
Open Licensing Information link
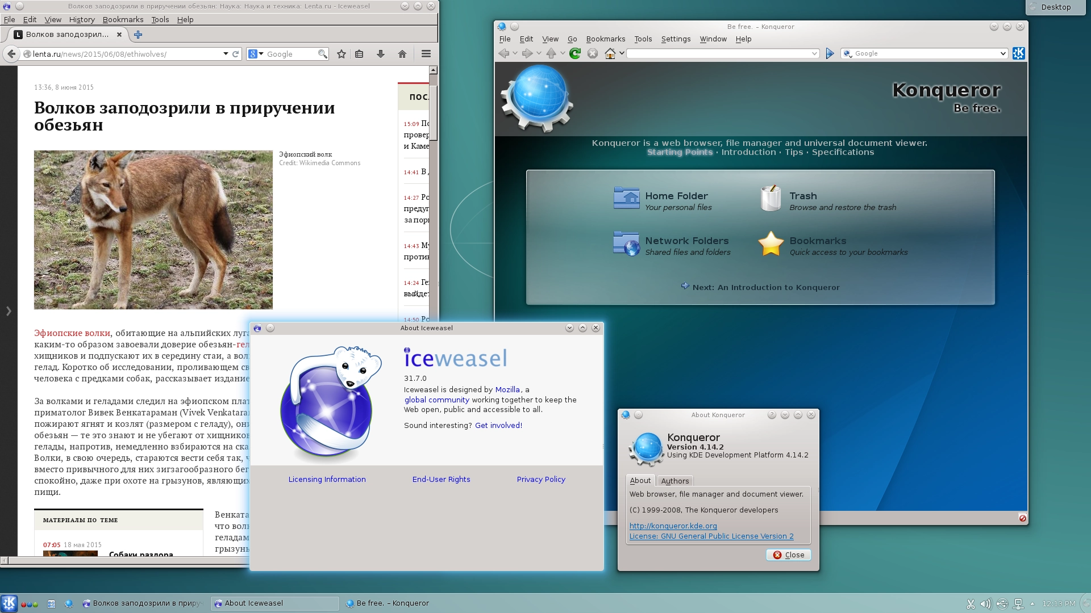[327, 480]
